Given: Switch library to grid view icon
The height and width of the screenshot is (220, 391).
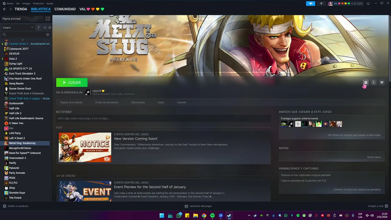Looking at the screenshot, I should [48, 19].
